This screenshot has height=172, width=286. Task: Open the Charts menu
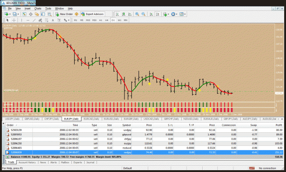tap(38, 9)
